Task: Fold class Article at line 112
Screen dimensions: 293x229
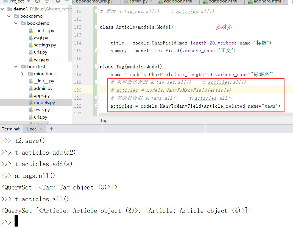Action: (x=97, y=27)
